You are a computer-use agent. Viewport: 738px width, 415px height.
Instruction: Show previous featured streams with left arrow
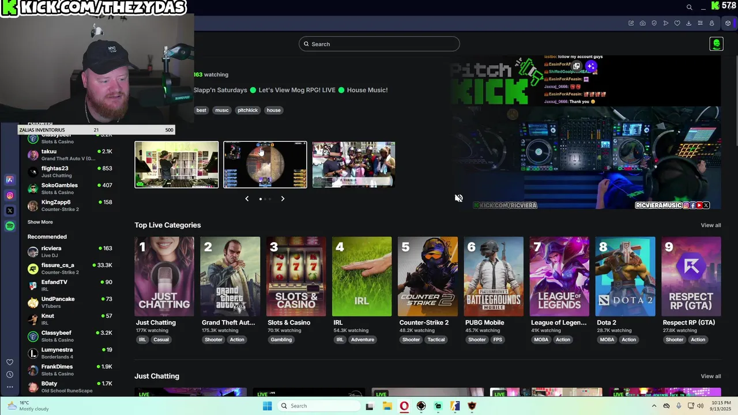point(247,198)
